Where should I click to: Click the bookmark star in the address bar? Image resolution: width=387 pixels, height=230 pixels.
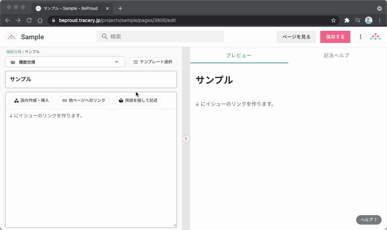pyautogui.click(x=333, y=20)
